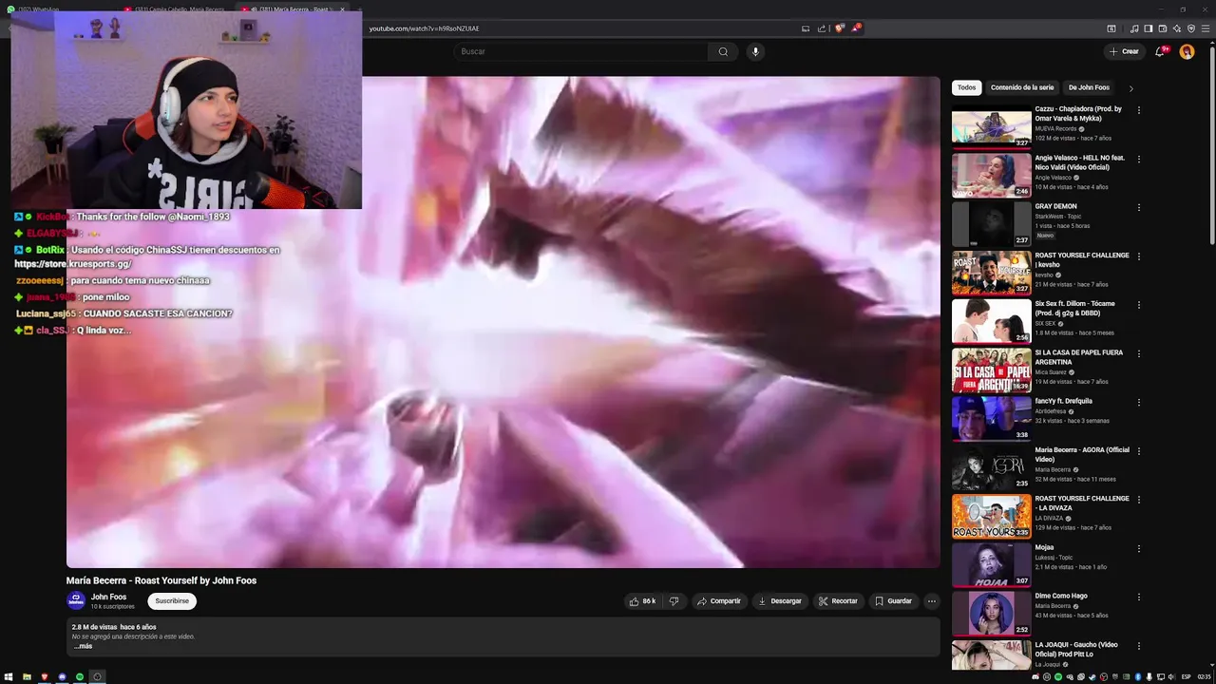Click the Crear create button
1216x684 pixels.
tap(1124, 51)
